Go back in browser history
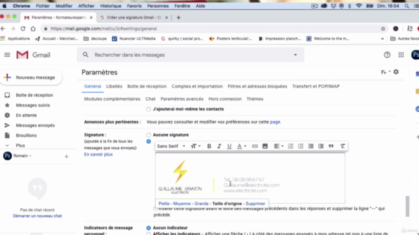This screenshot has height=235, width=419. pos(3,29)
